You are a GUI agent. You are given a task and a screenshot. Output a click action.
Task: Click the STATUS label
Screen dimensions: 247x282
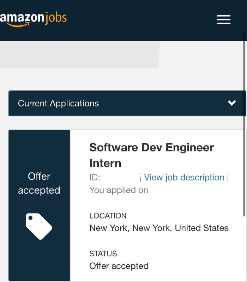click(x=103, y=253)
